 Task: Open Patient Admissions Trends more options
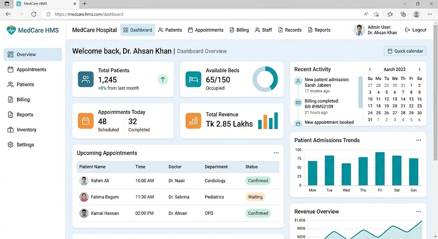tap(418, 140)
